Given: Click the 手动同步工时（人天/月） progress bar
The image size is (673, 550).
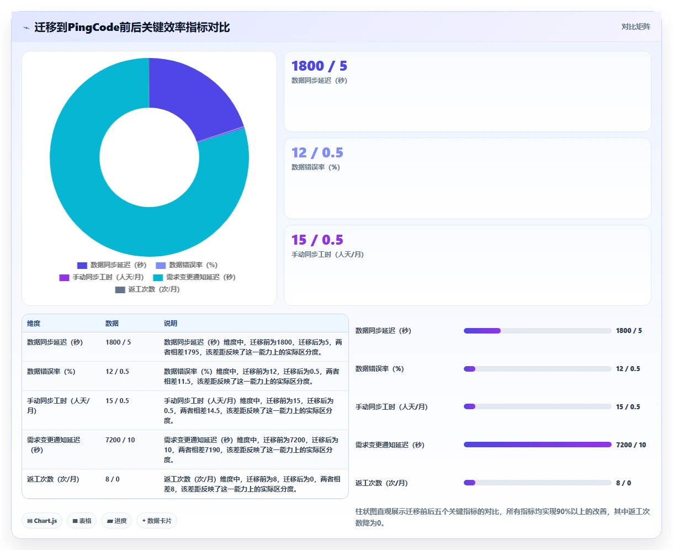Looking at the screenshot, I should point(538,407).
